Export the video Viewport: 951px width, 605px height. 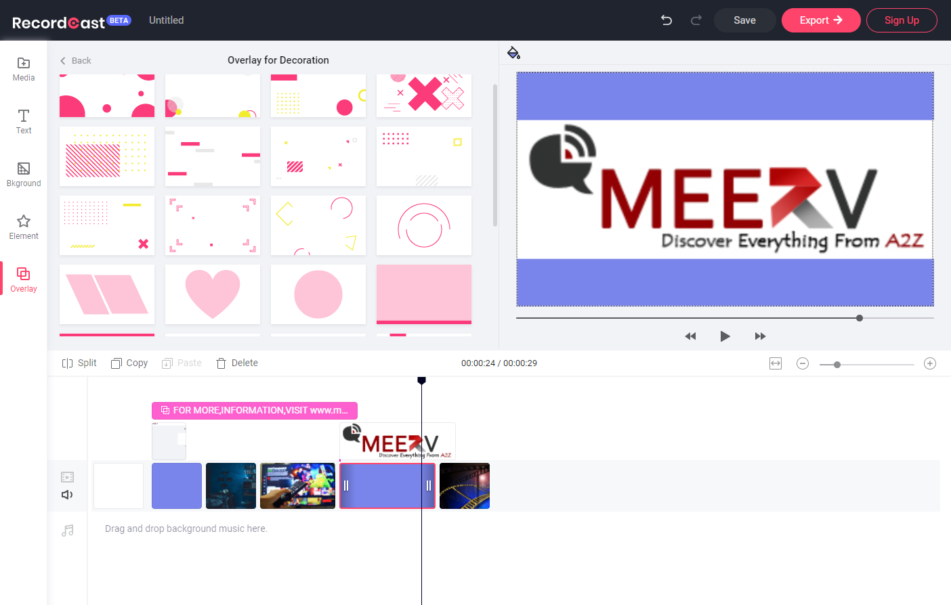(x=821, y=20)
